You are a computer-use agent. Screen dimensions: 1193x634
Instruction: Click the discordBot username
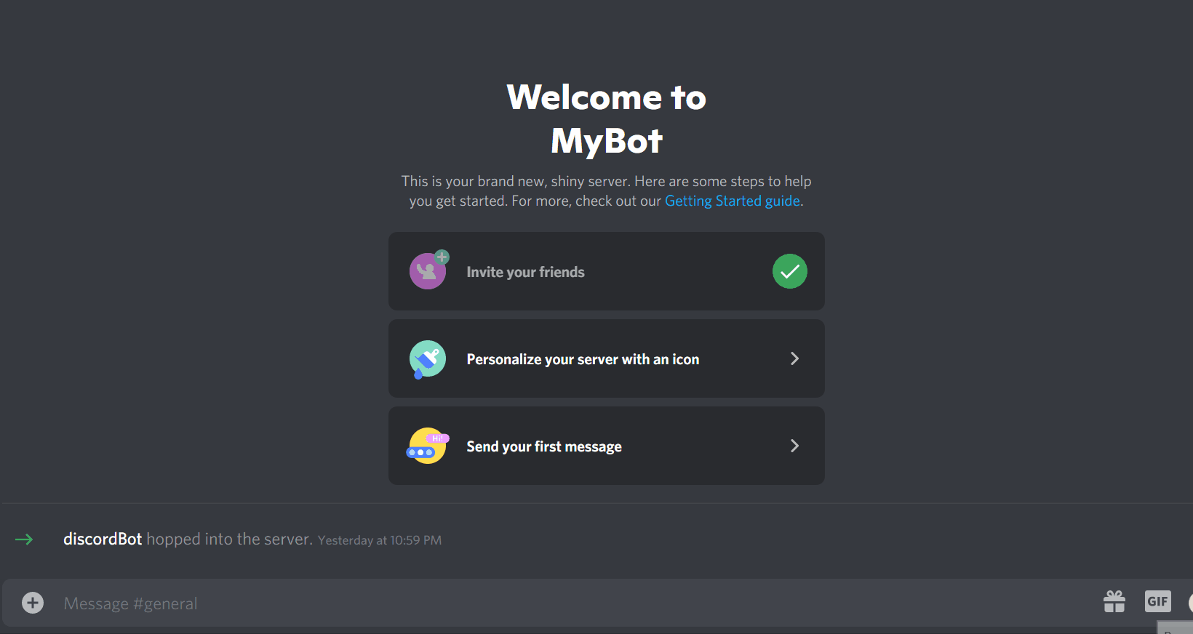click(103, 539)
